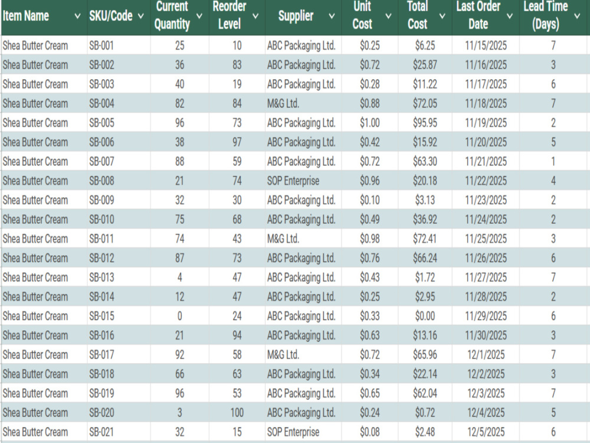Click SKU cell SB-021
The width and height of the screenshot is (590, 443).
click(119, 432)
